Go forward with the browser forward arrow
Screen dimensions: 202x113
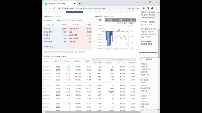click(x=50, y=8)
